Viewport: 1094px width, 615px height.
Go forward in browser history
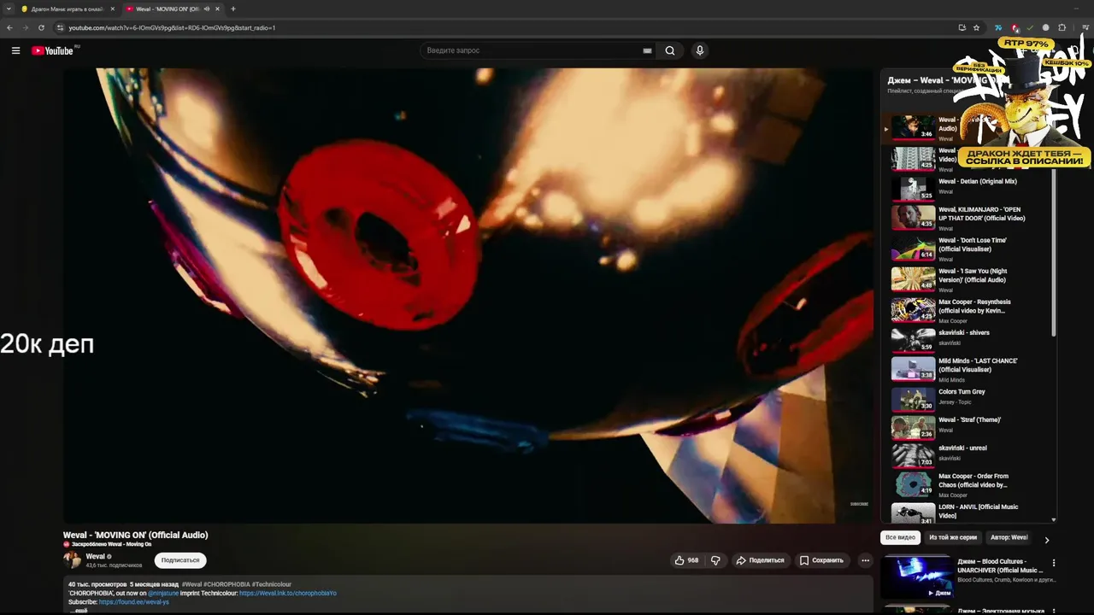point(25,27)
